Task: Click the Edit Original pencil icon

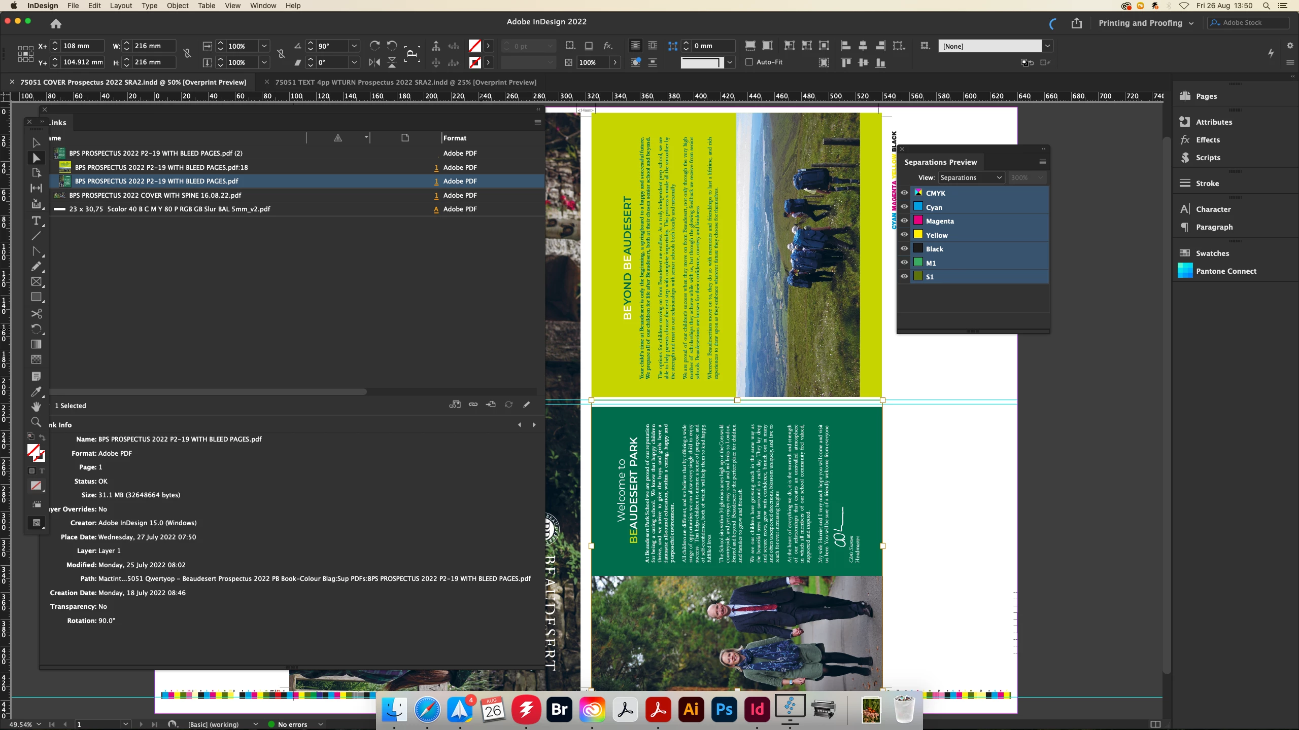Action: [x=527, y=405]
